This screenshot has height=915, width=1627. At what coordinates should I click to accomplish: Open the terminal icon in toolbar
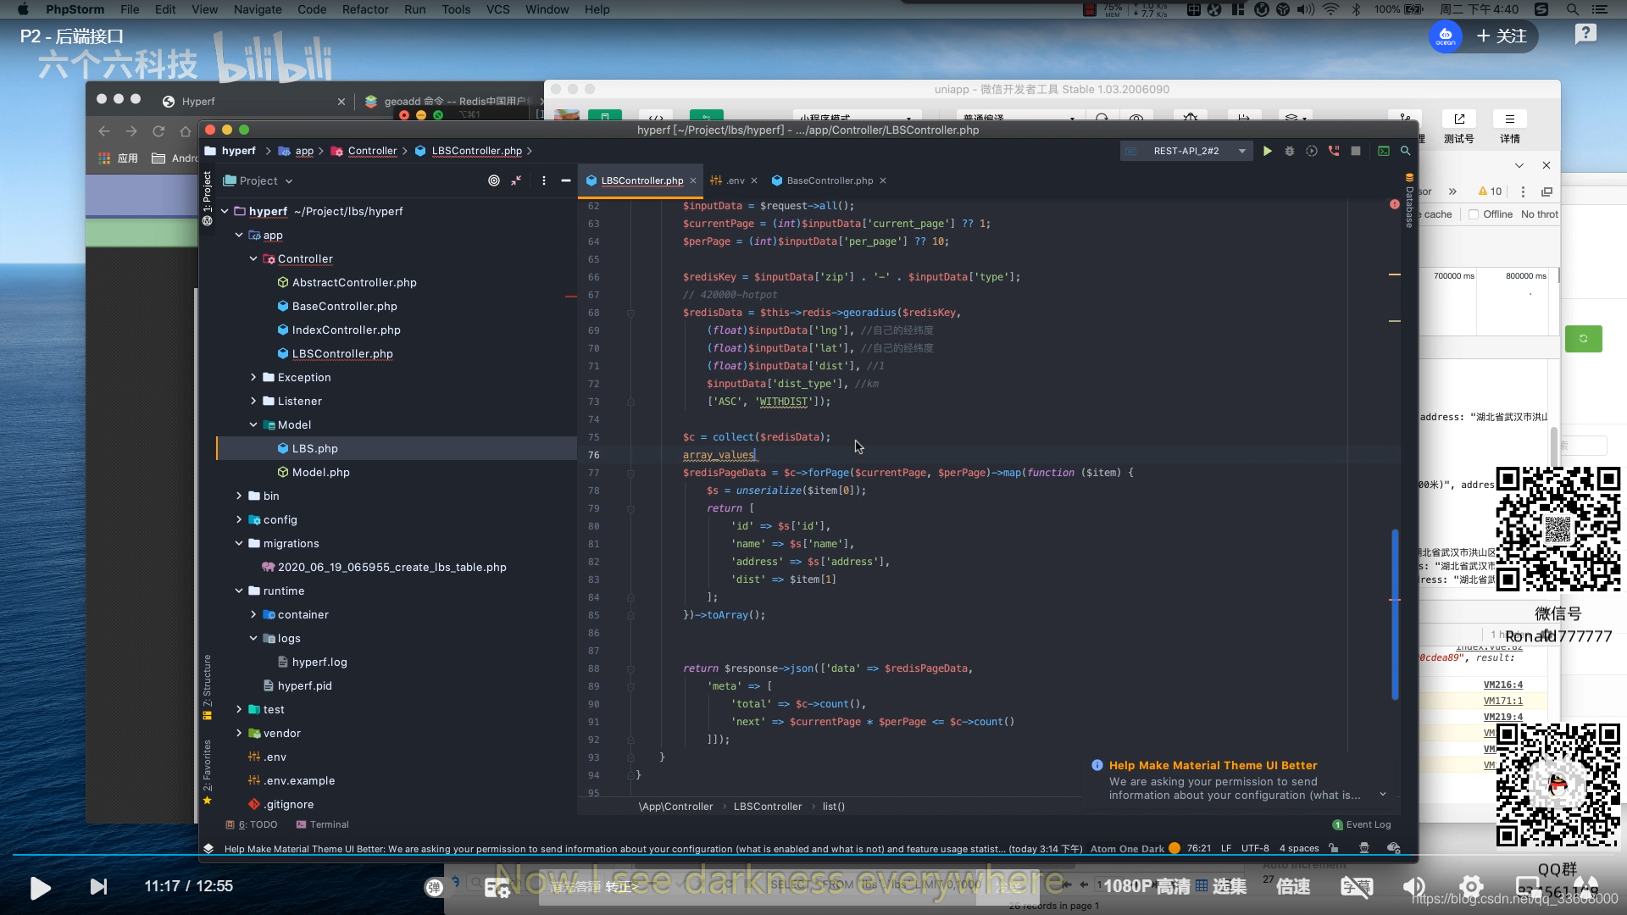(x=1383, y=151)
